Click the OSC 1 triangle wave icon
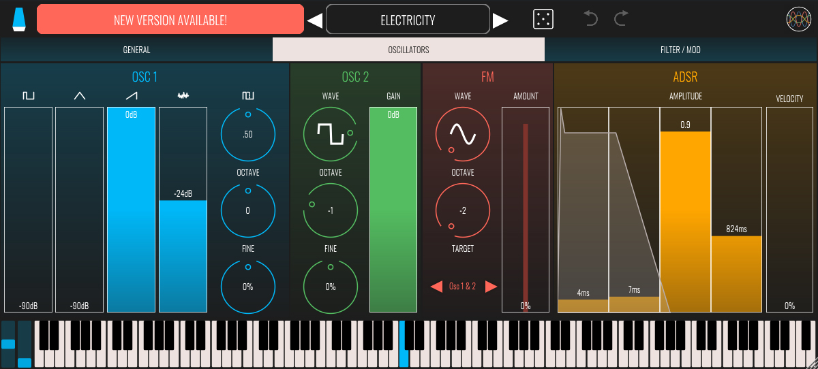This screenshot has width=818, height=369. (80, 96)
